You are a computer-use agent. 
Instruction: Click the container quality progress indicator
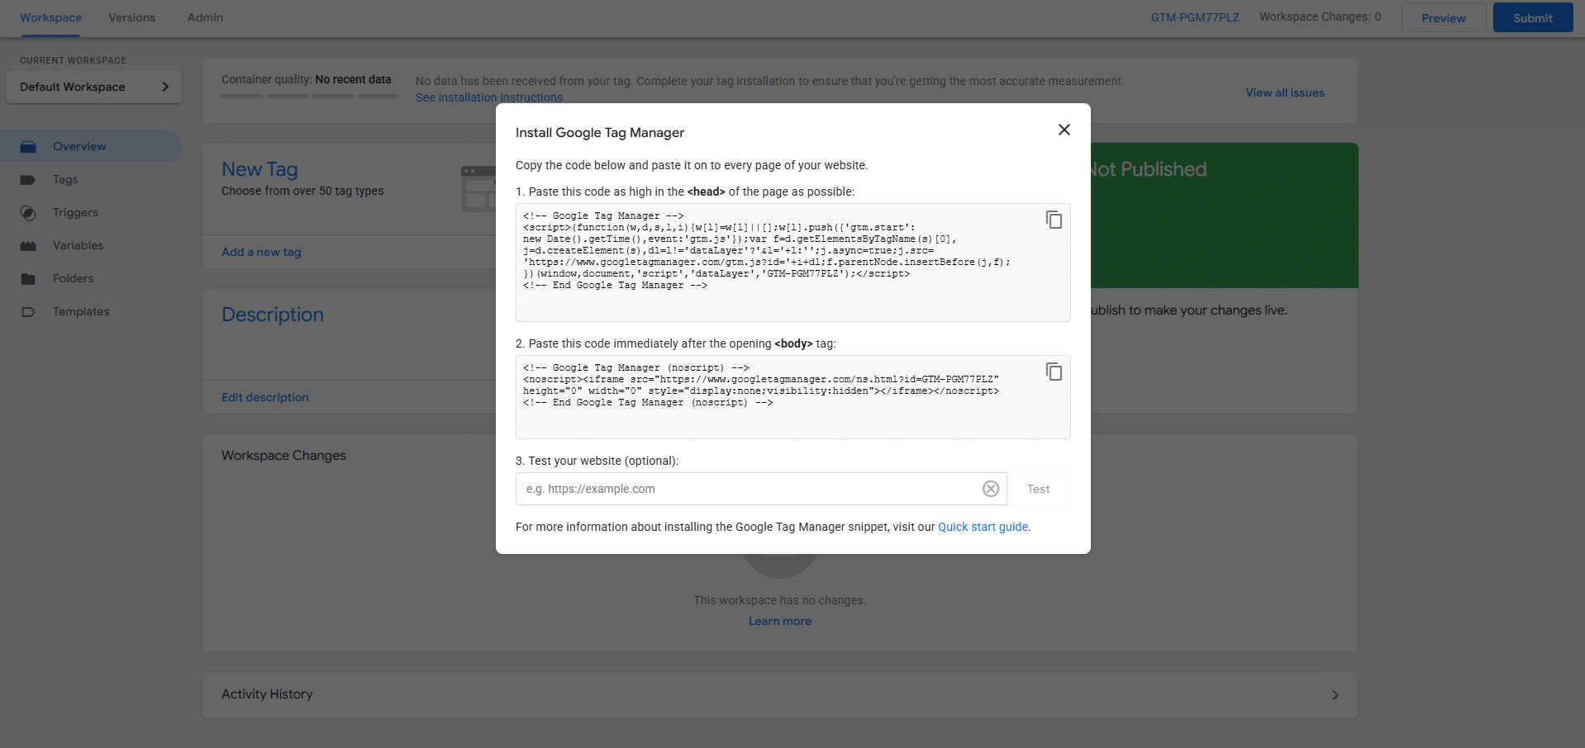tap(310, 96)
